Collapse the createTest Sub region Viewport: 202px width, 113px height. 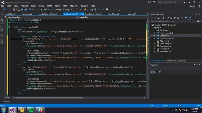click(9, 27)
